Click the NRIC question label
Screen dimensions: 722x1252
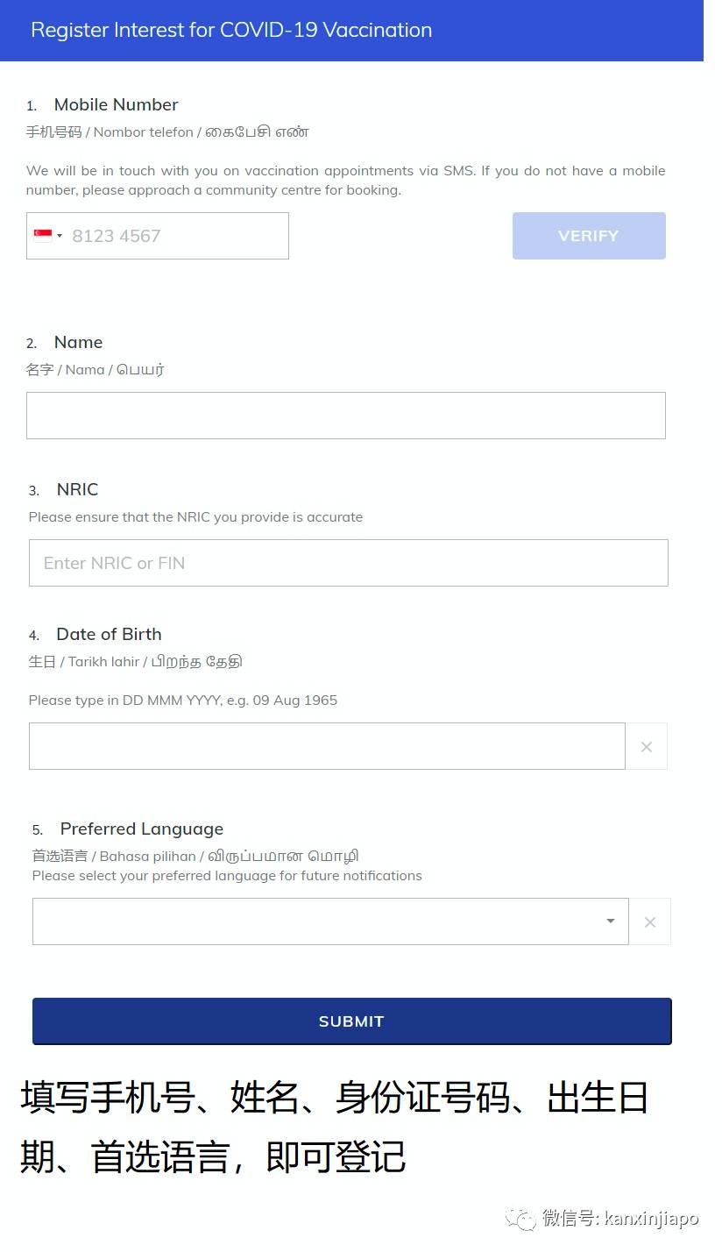pos(77,489)
